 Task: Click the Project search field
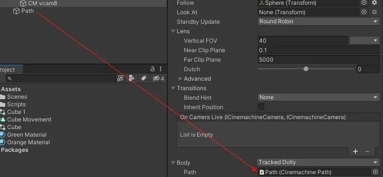tap(61, 78)
